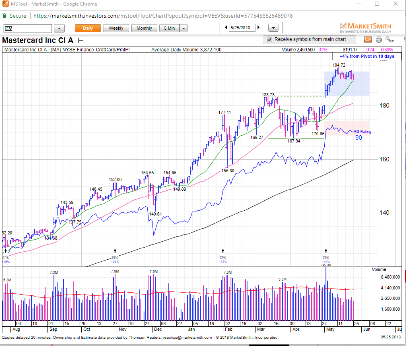The width and height of the screenshot is (406, 346).
Task: Advance to next date with right arrow
Action: [258, 28]
